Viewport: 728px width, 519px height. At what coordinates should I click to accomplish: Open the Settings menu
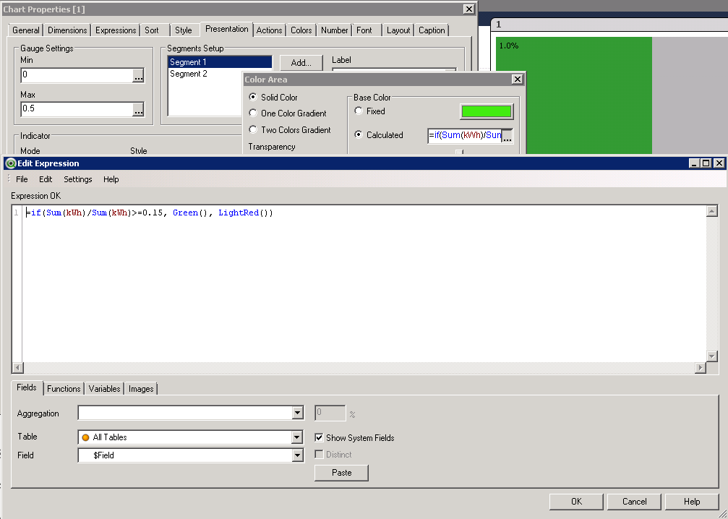pyautogui.click(x=78, y=179)
